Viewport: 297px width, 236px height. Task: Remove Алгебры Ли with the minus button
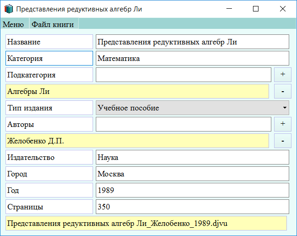tap(282, 91)
